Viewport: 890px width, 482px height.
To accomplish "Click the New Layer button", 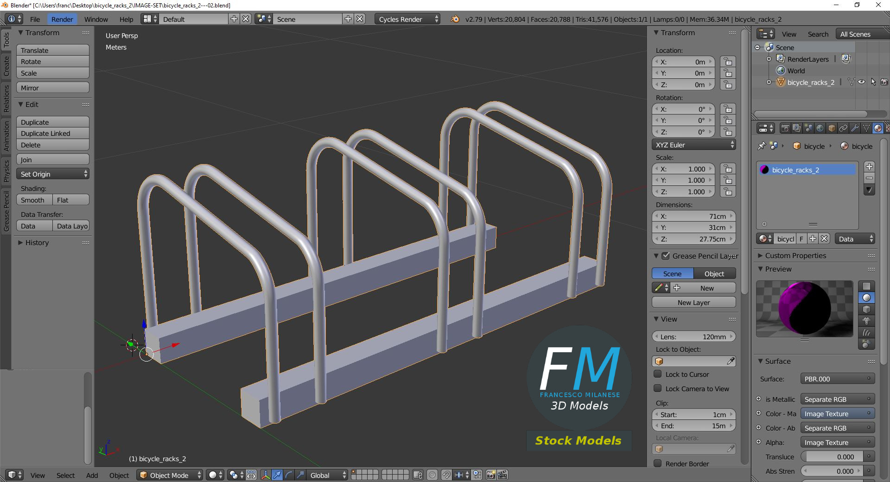I will (x=694, y=302).
